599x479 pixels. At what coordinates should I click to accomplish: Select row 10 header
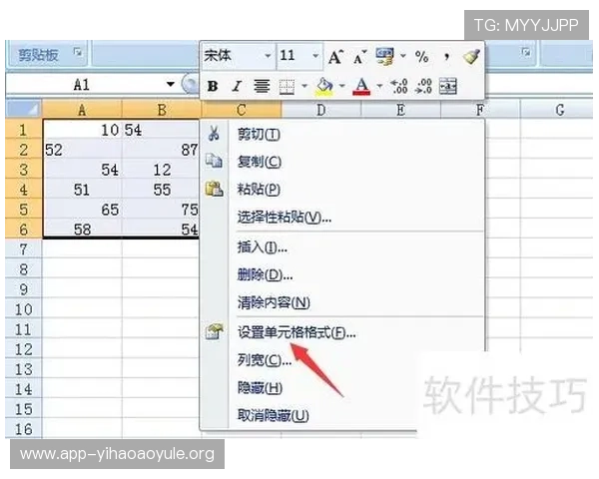coord(23,309)
